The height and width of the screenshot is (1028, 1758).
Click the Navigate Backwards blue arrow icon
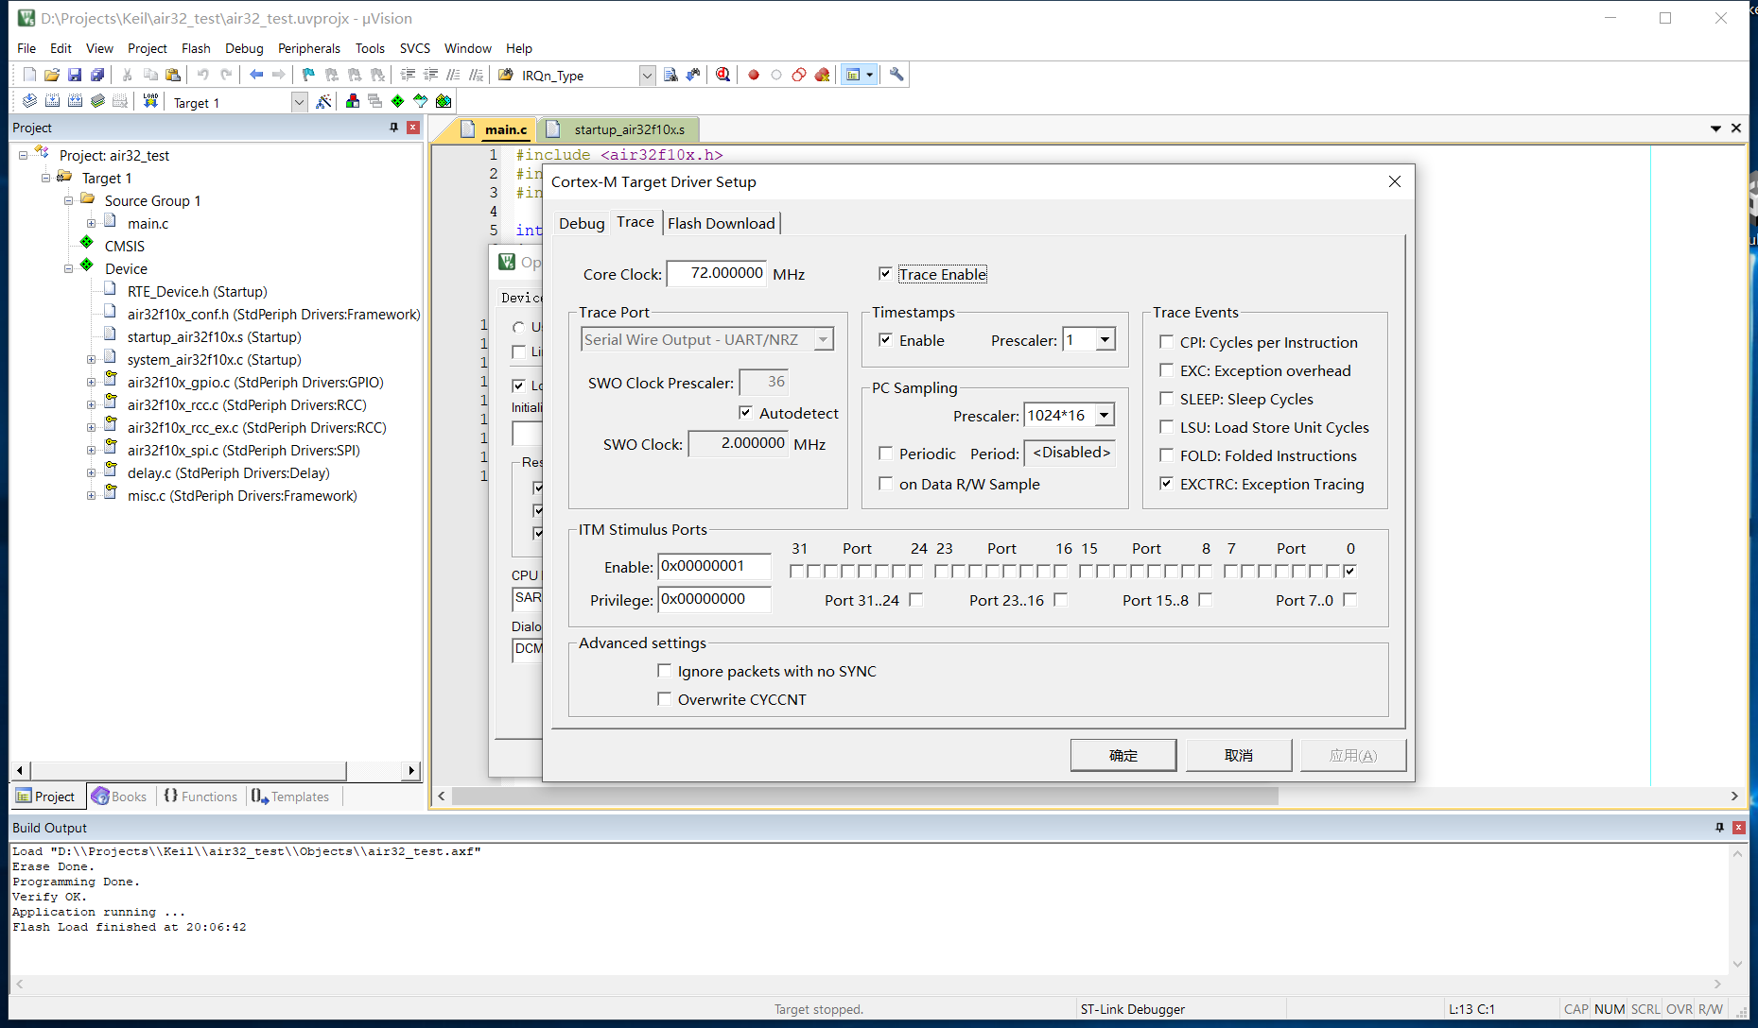coord(255,75)
